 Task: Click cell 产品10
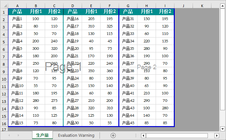click(x=17, y=86)
